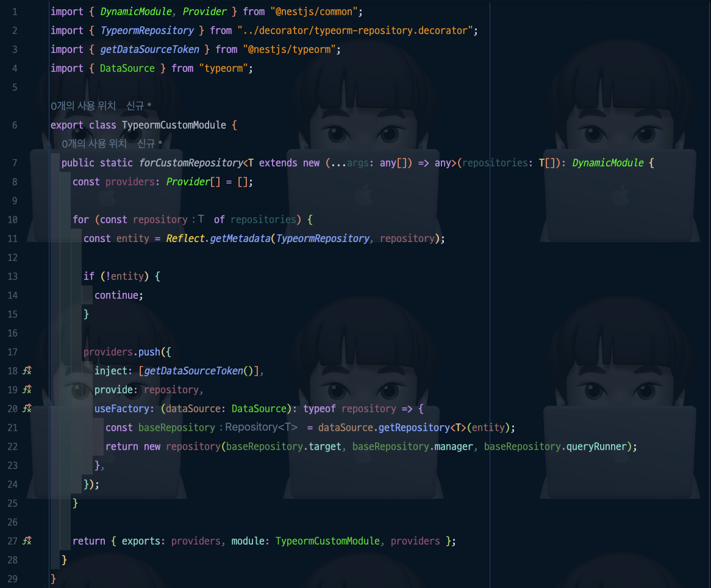
Task: Click the 'TypeormCustomModule' class name on line 6
Action: click(x=174, y=125)
